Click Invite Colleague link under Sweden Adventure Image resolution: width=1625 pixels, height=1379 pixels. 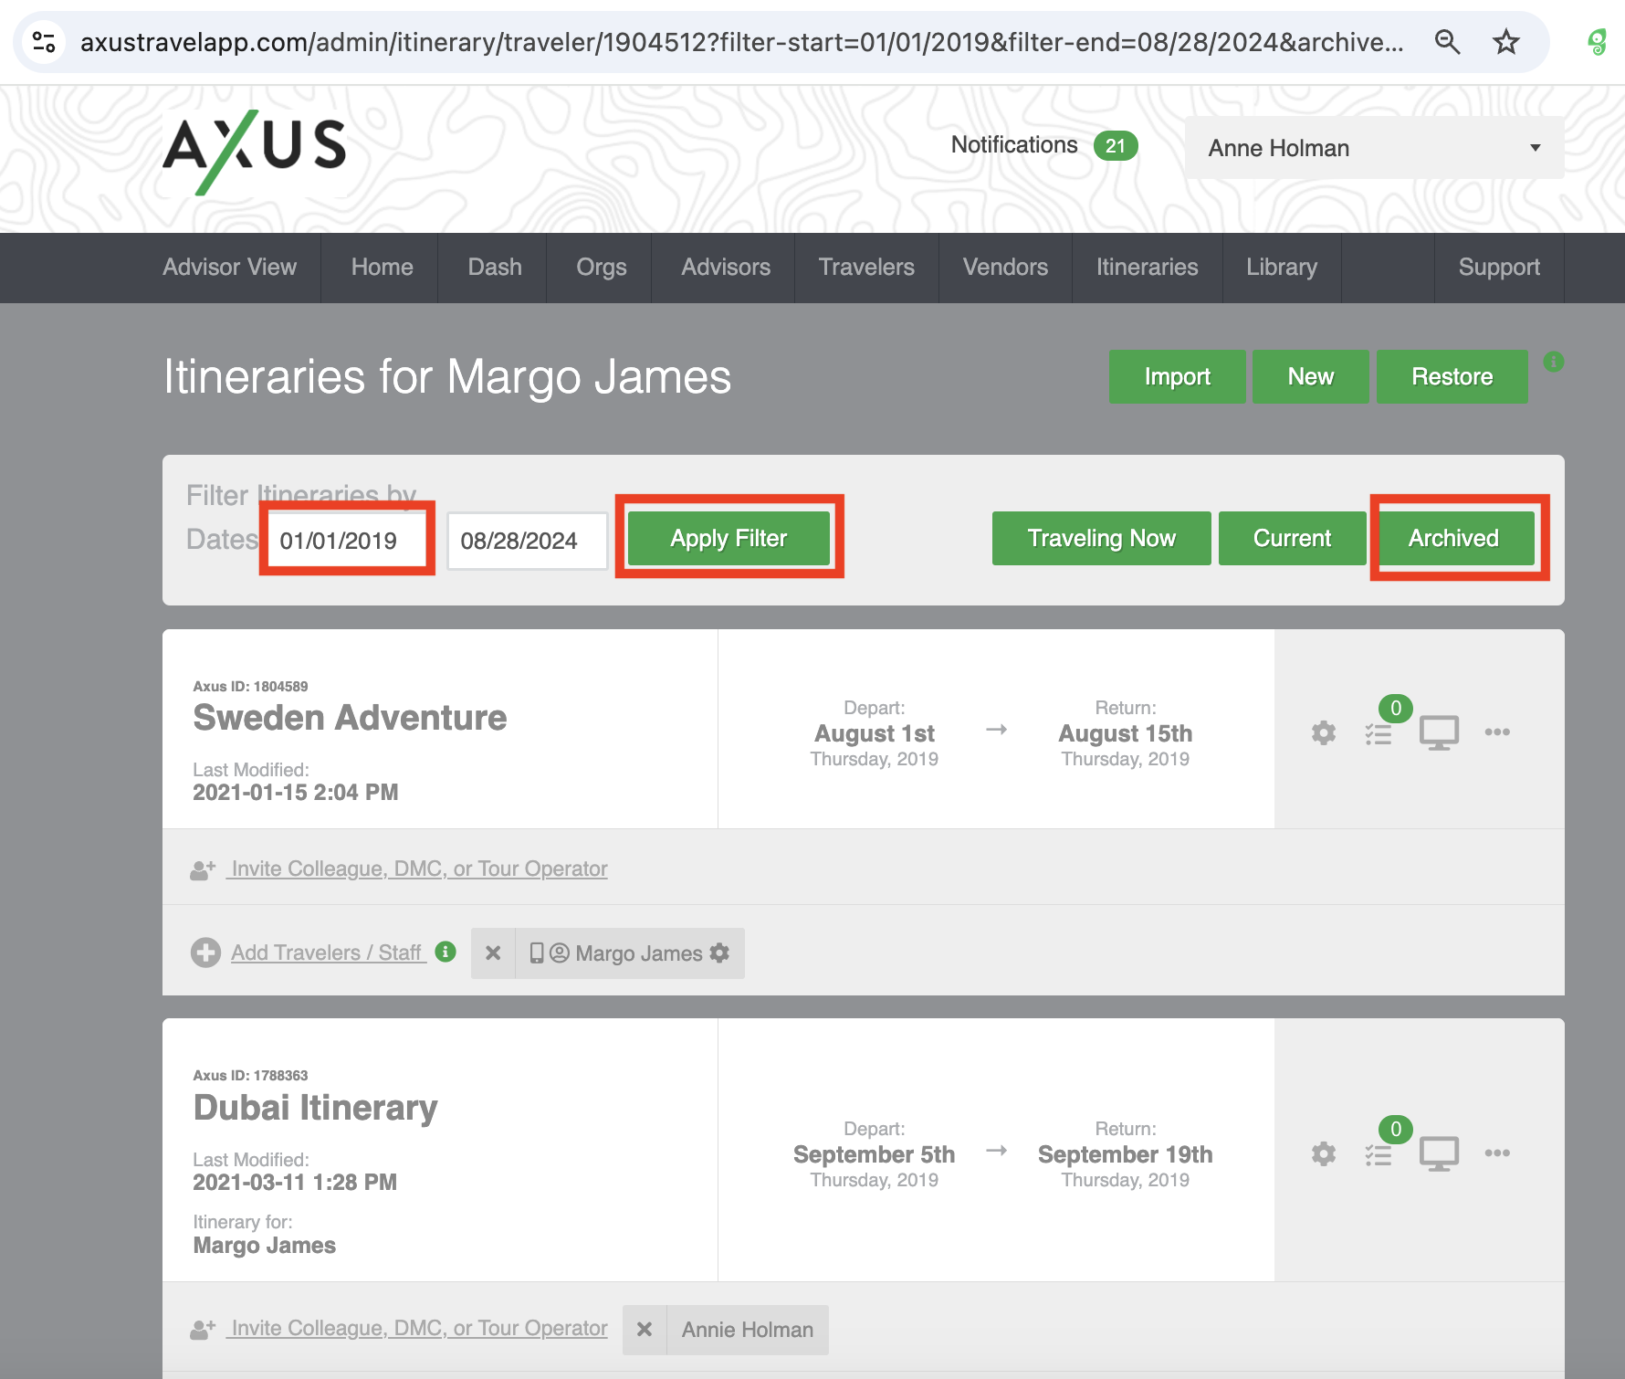click(419, 868)
